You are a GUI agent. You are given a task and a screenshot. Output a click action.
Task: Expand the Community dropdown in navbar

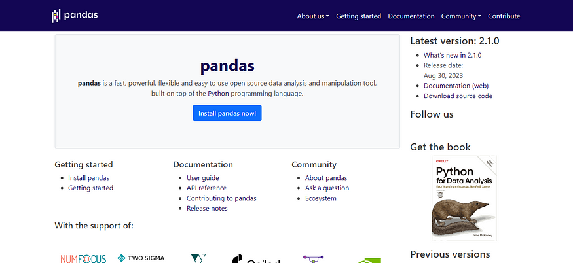[460, 16]
